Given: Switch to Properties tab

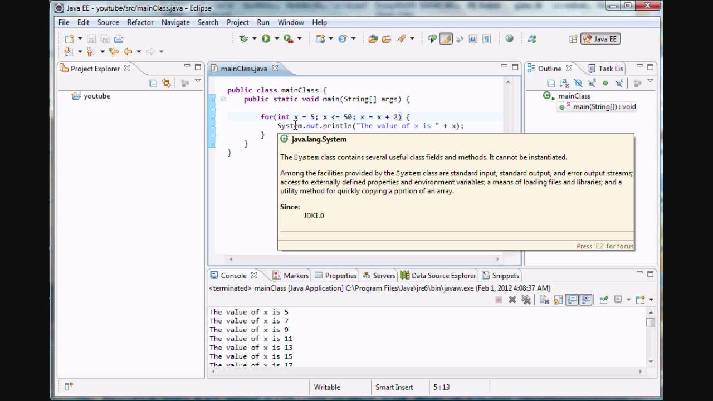Looking at the screenshot, I should [x=335, y=275].
